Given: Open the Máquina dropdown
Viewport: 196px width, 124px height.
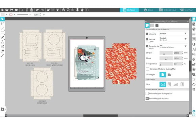Looking at the screenshot, I should (x=174, y=34).
